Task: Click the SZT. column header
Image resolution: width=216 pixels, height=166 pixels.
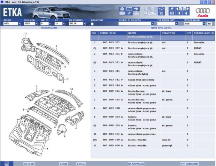Action: coord(189,33)
